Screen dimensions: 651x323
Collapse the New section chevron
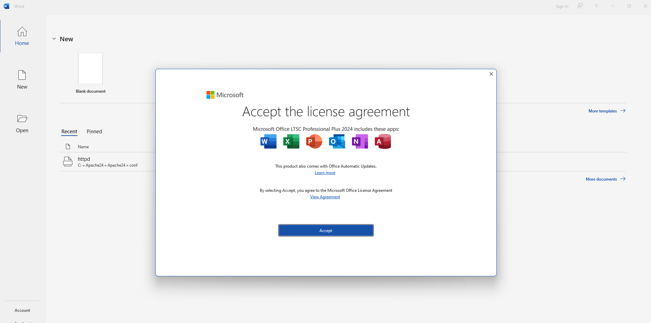[x=54, y=39]
